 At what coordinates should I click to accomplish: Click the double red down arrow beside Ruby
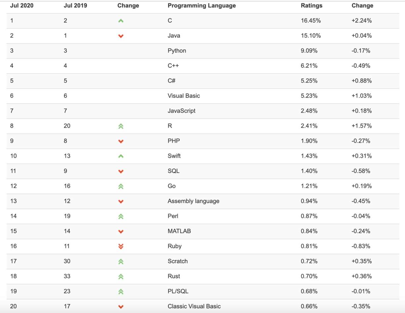121,246
